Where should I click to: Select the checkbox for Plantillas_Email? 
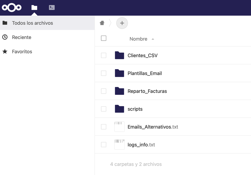[x=104, y=73]
